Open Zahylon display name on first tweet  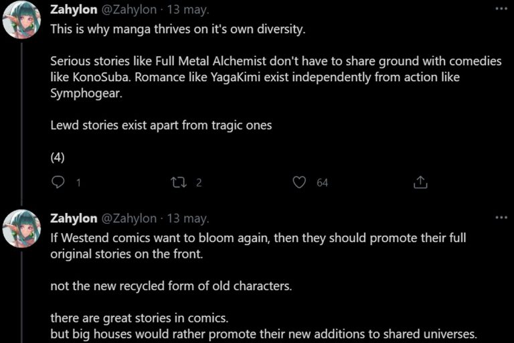[x=74, y=9]
